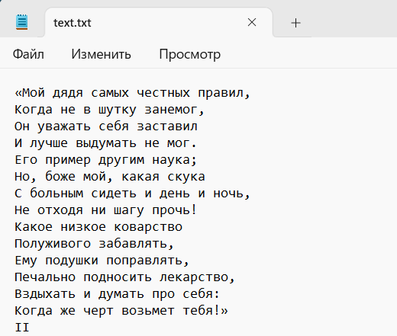Click the word лекарство in the text

coord(194,277)
